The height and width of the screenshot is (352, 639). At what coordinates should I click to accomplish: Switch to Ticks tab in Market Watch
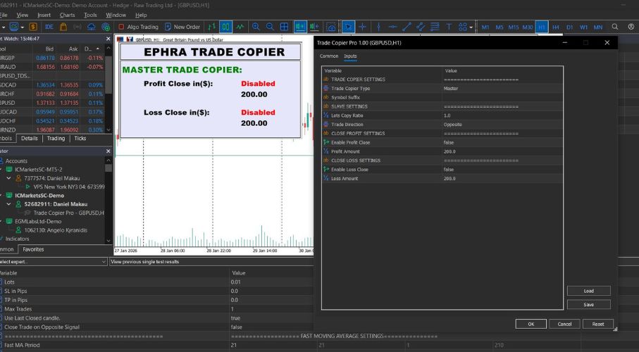80,139
